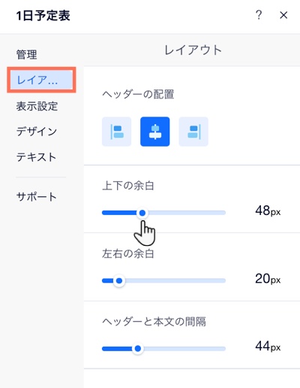
Task: Select center header alignment icon
Action: (155, 132)
